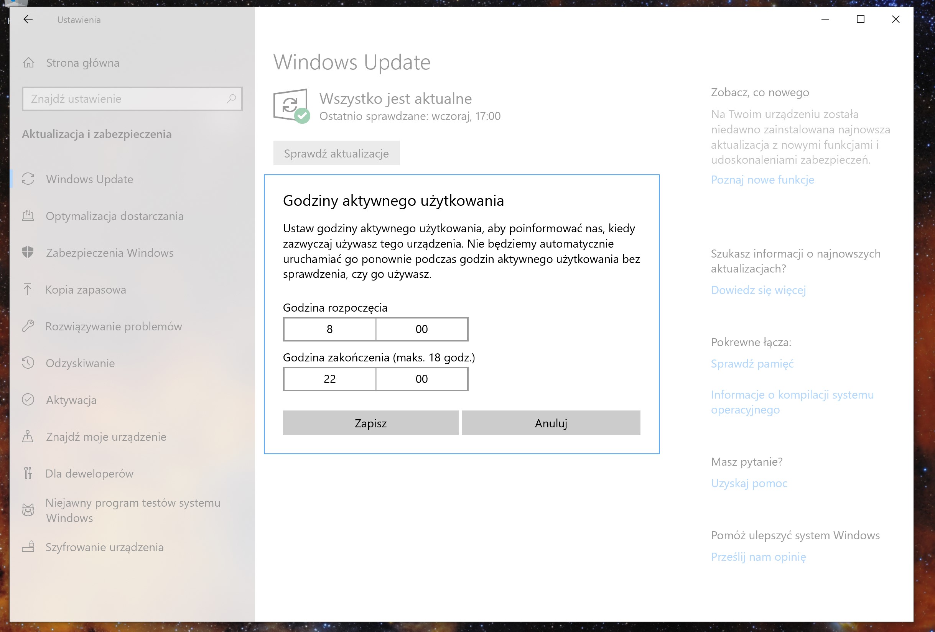Click the Windows Update sync icon in sidebar
This screenshot has width=935, height=632.
tap(28, 179)
